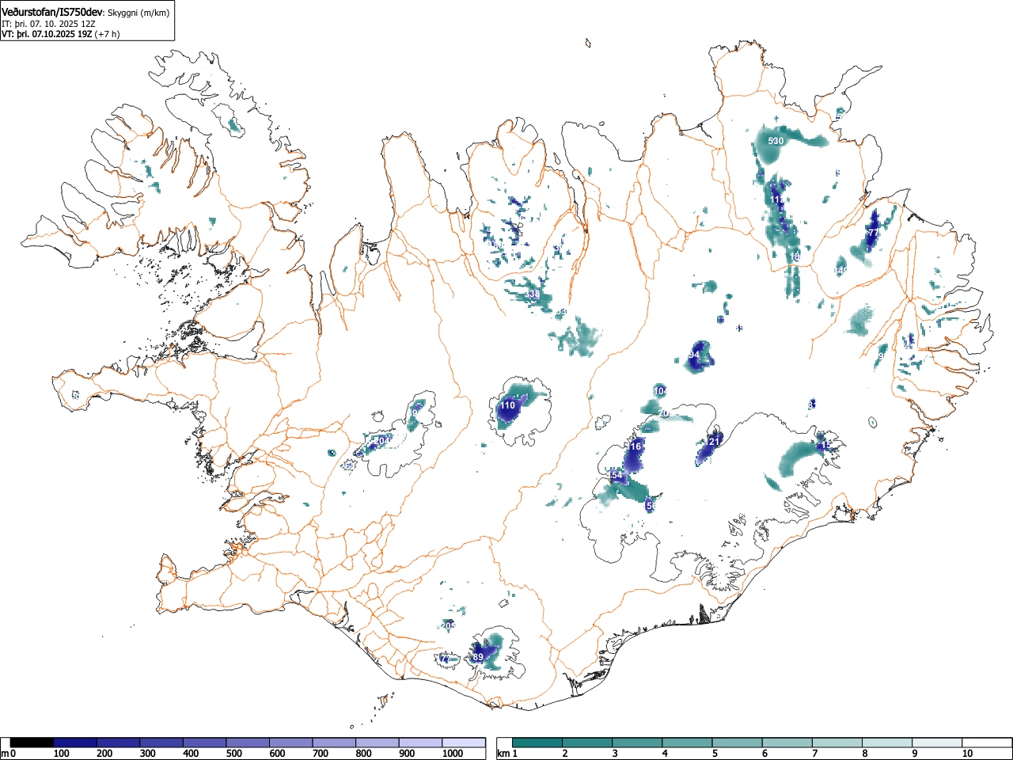
Task: Select the 500–600 m legend swatch
Action: tap(248, 743)
